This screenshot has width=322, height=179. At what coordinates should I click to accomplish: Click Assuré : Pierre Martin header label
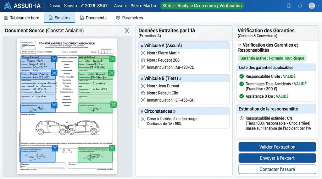(135, 6)
